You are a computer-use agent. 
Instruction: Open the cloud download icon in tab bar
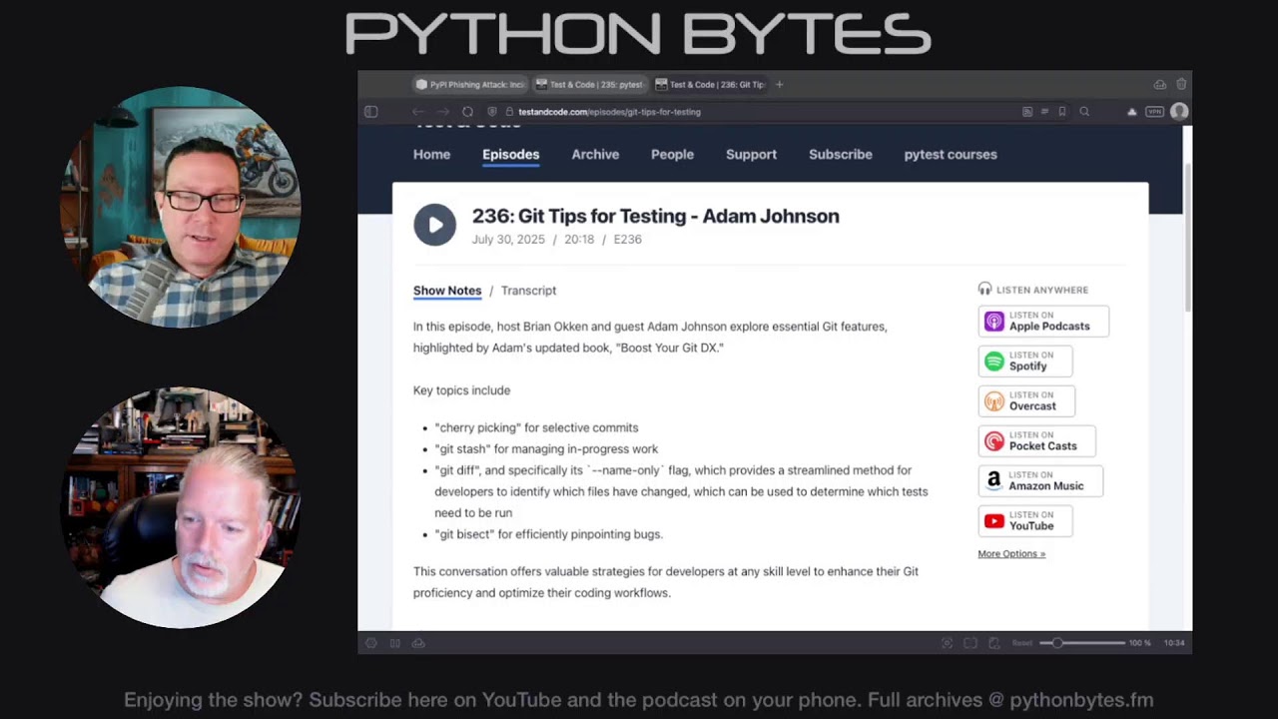[1160, 85]
